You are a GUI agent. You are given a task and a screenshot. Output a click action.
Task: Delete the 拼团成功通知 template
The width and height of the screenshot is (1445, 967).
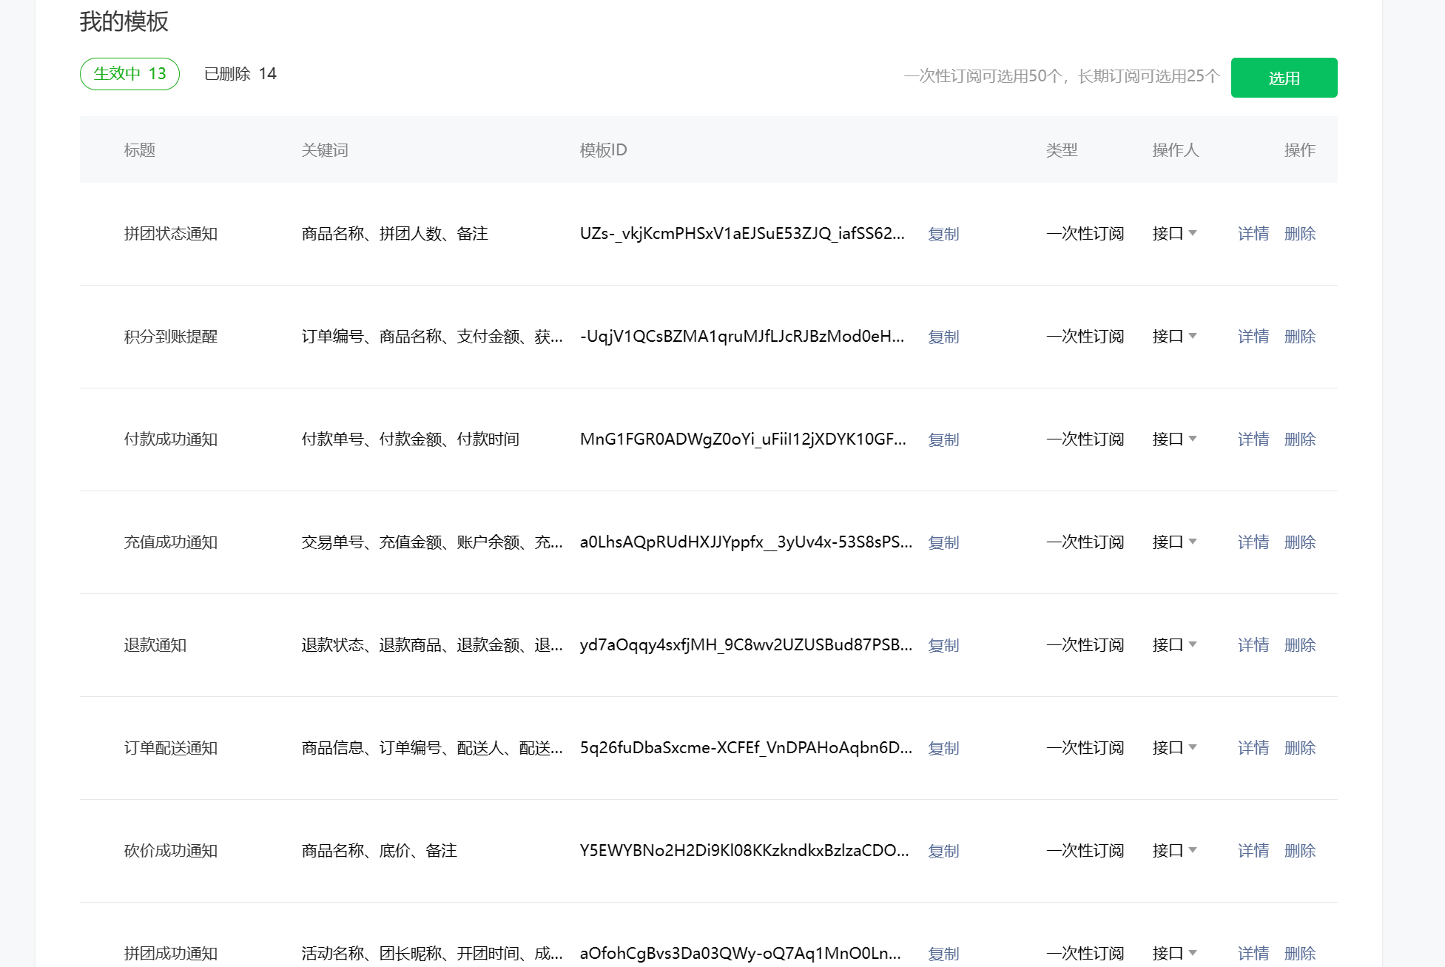(1300, 954)
